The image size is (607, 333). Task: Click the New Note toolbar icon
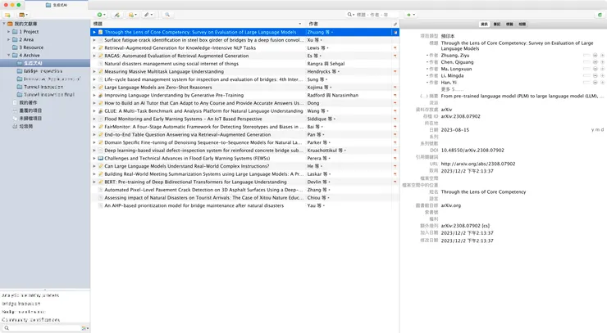coord(132,15)
